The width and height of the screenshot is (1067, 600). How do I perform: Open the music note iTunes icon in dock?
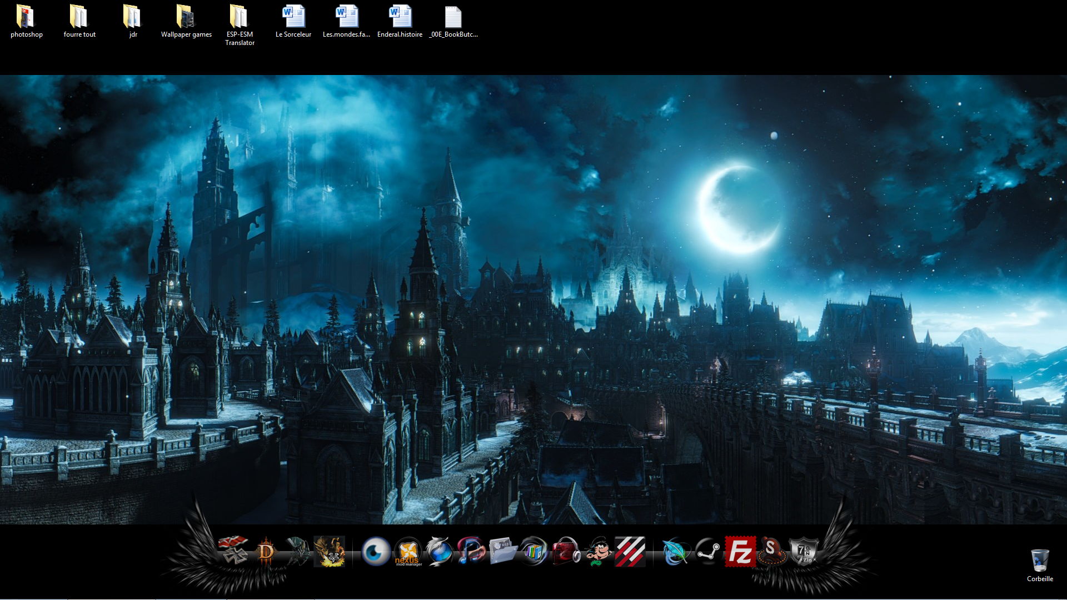pos(471,551)
